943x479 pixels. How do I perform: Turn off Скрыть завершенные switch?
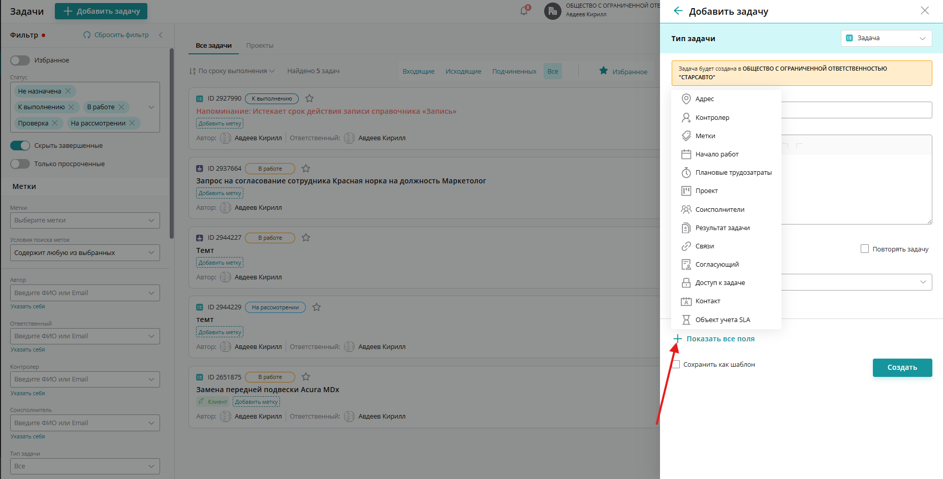click(20, 146)
